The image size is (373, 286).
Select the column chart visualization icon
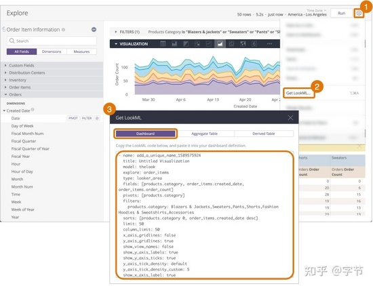[x=174, y=44]
